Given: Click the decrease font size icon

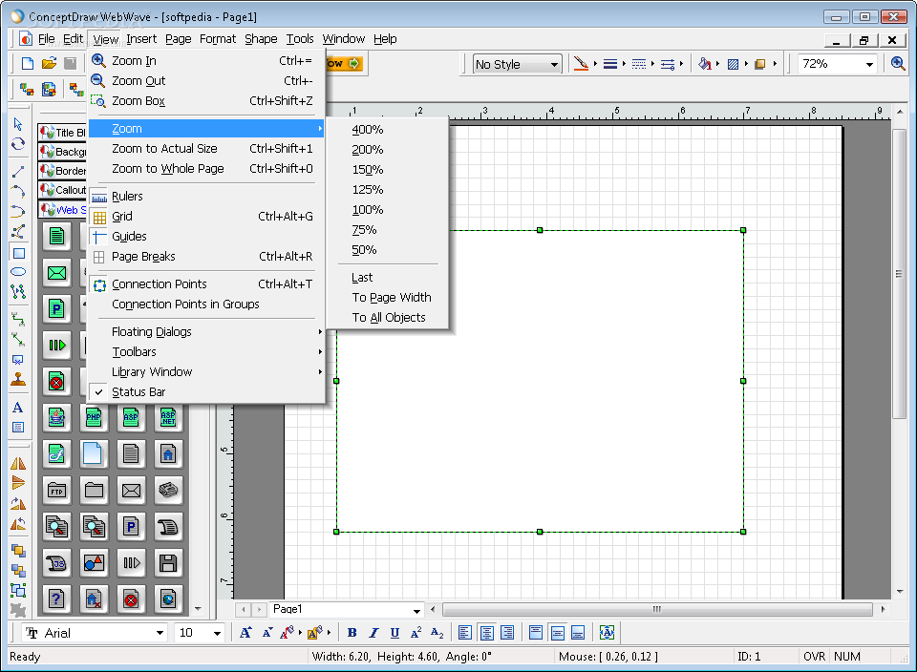Looking at the screenshot, I should (267, 633).
